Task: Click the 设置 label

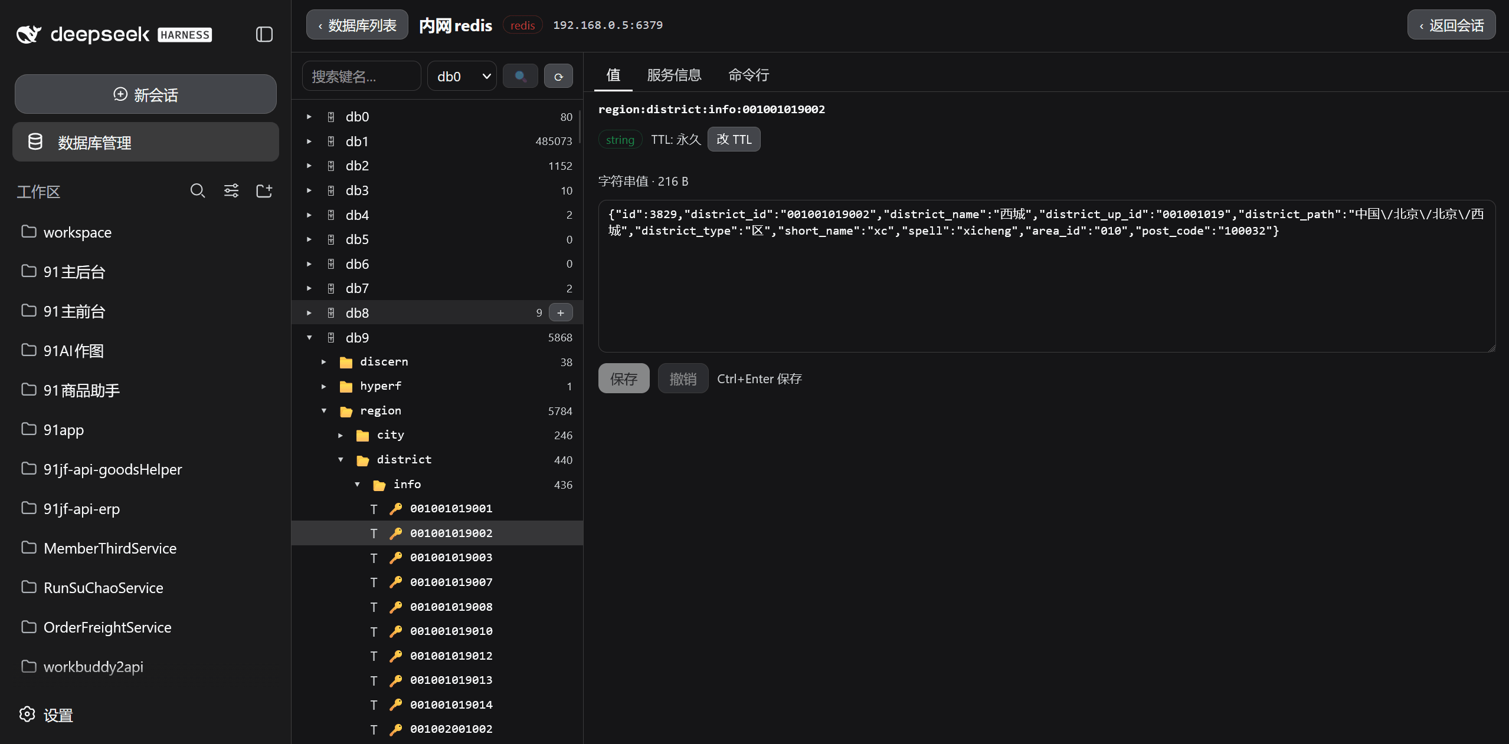Action: click(x=58, y=715)
